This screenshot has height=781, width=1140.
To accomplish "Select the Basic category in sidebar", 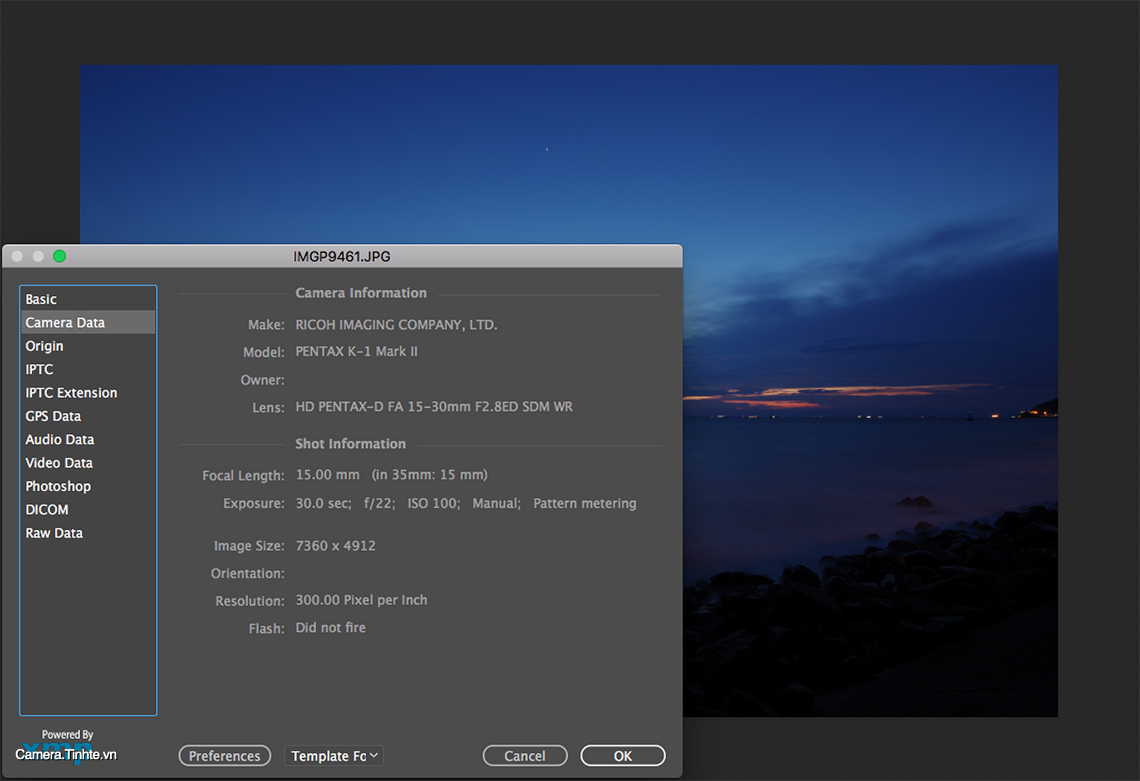I will coord(88,299).
